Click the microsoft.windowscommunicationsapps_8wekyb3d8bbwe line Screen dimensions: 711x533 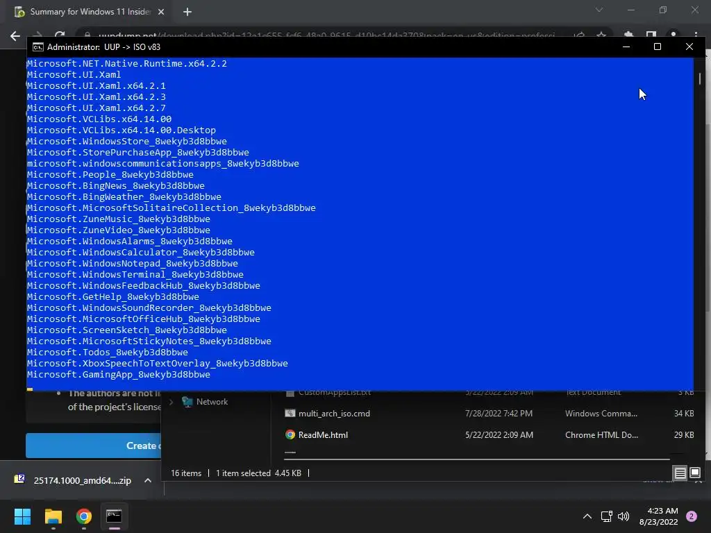point(162,164)
